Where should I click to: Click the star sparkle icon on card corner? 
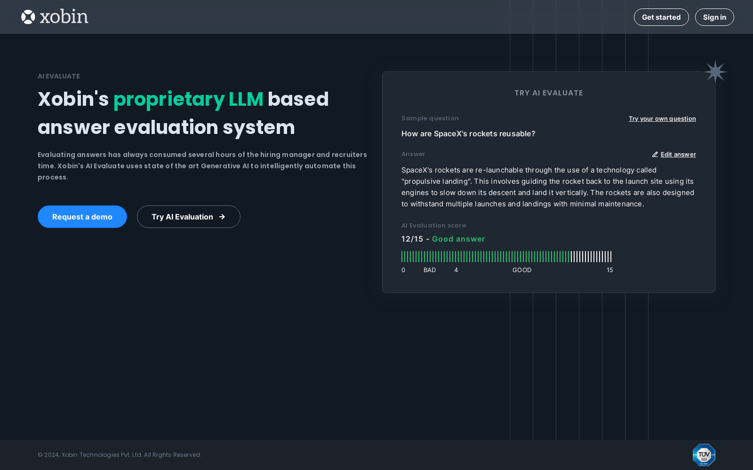715,72
